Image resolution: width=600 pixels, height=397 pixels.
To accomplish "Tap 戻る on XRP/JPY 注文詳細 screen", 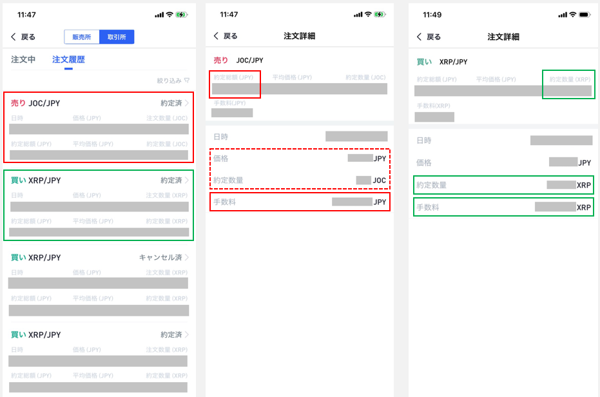I will click(x=434, y=37).
